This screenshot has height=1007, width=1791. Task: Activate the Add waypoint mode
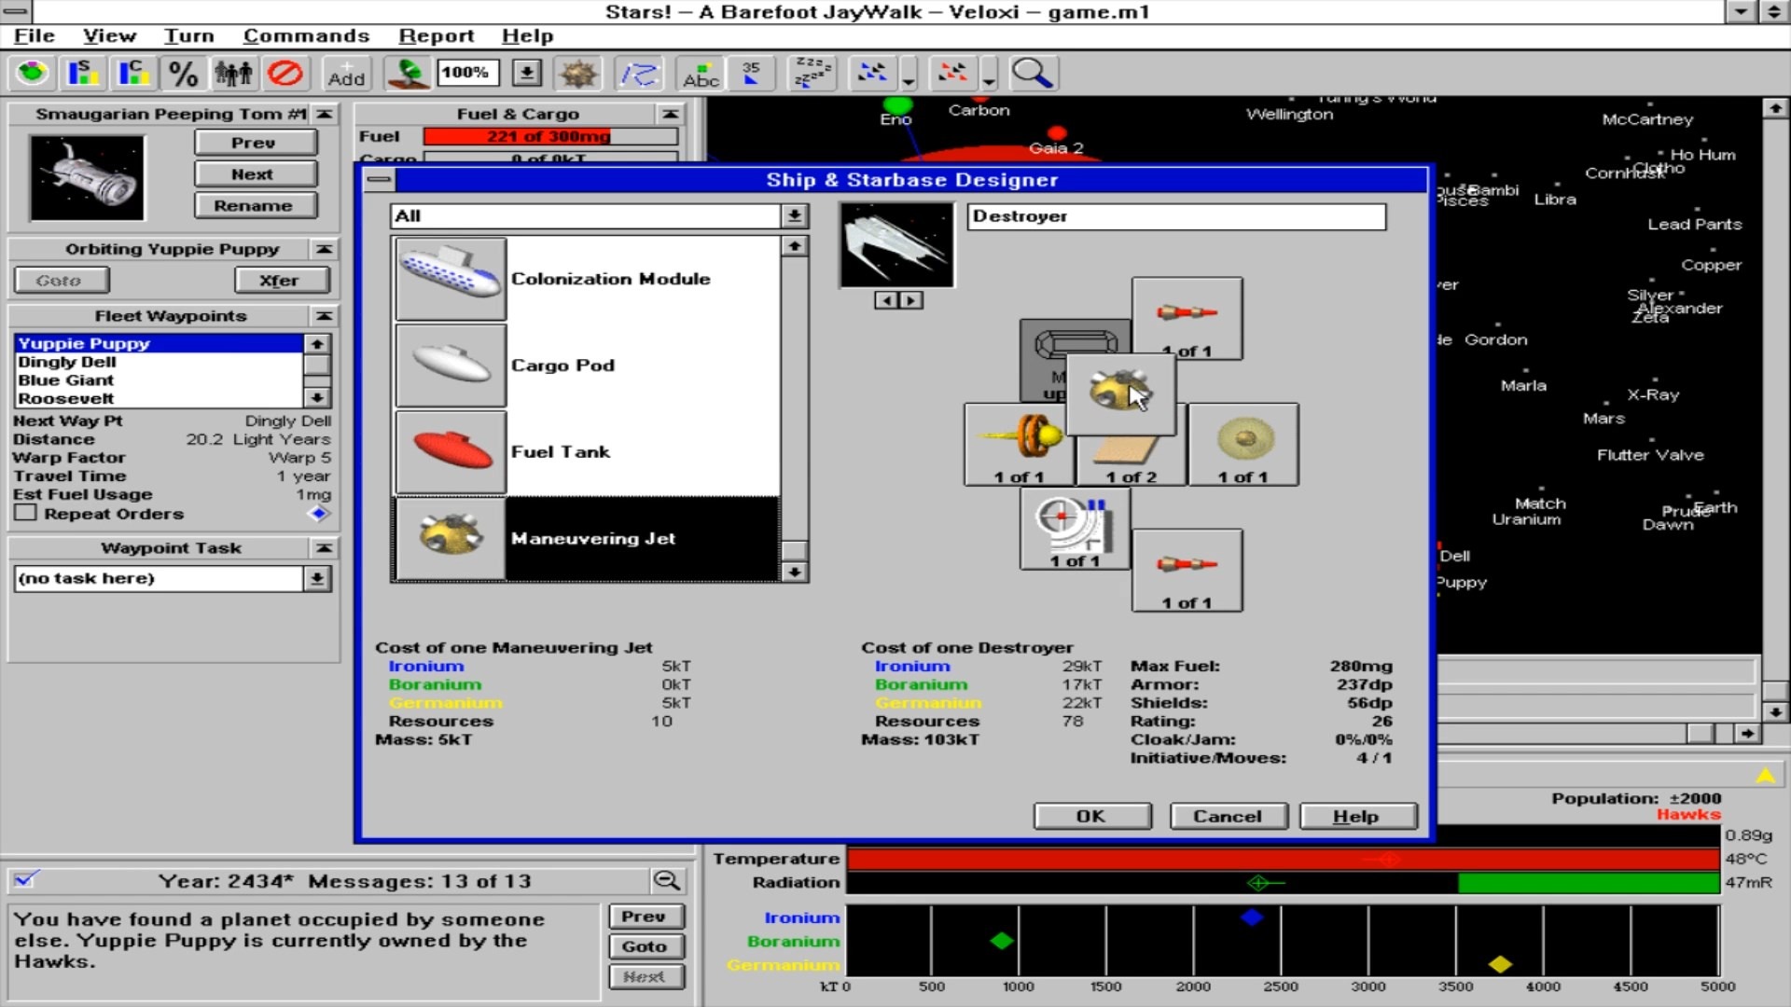point(346,73)
